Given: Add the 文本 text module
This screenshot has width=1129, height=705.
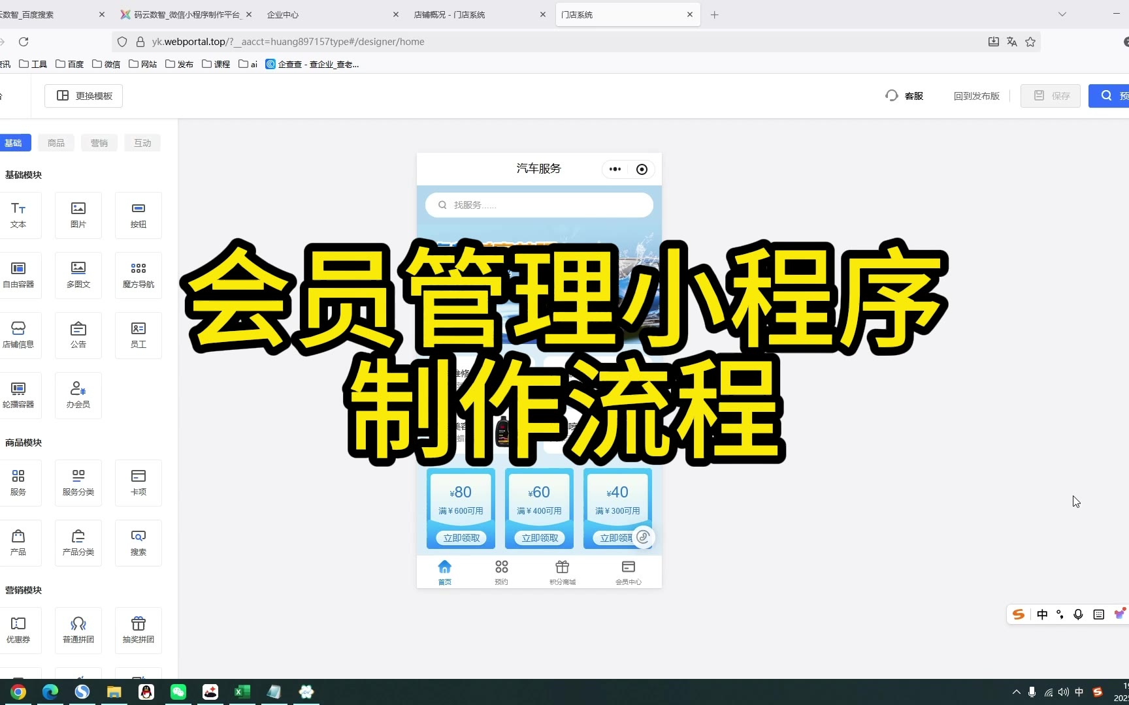Looking at the screenshot, I should point(18,215).
